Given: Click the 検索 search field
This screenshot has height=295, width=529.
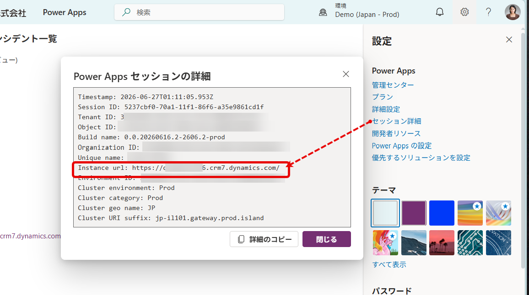Looking at the screenshot, I should (199, 12).
